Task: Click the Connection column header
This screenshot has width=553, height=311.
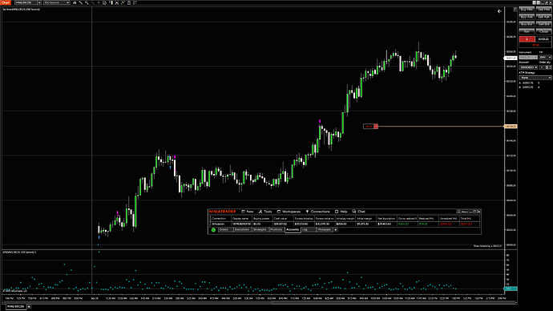Action: pyautogui.click(x=220, y=219)
